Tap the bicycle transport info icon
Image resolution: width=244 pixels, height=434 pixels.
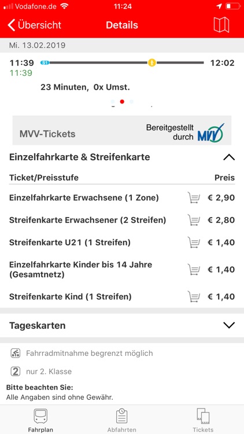16,353
